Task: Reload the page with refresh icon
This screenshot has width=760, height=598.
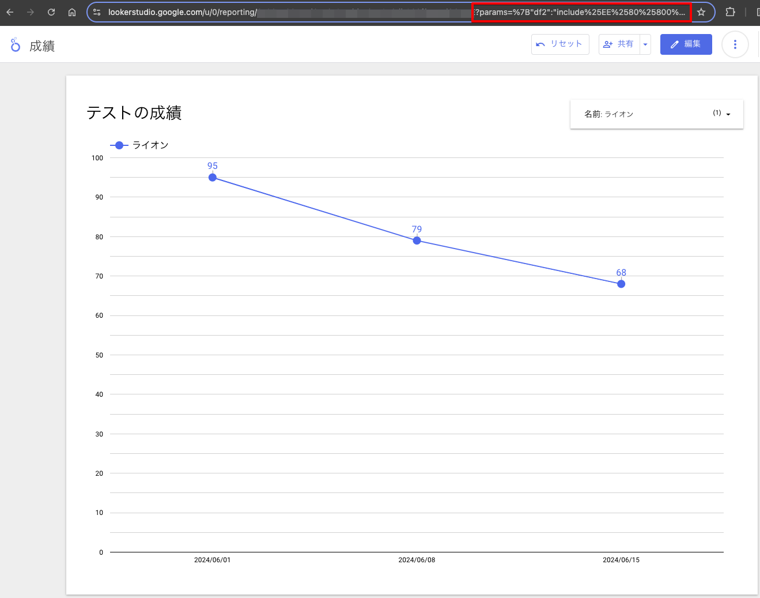Action: point(51,12)
